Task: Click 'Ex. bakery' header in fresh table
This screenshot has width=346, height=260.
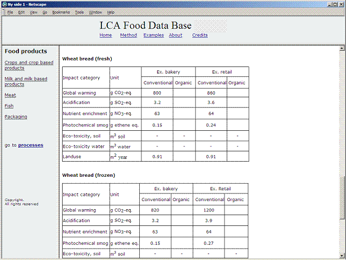Action: 168,72
